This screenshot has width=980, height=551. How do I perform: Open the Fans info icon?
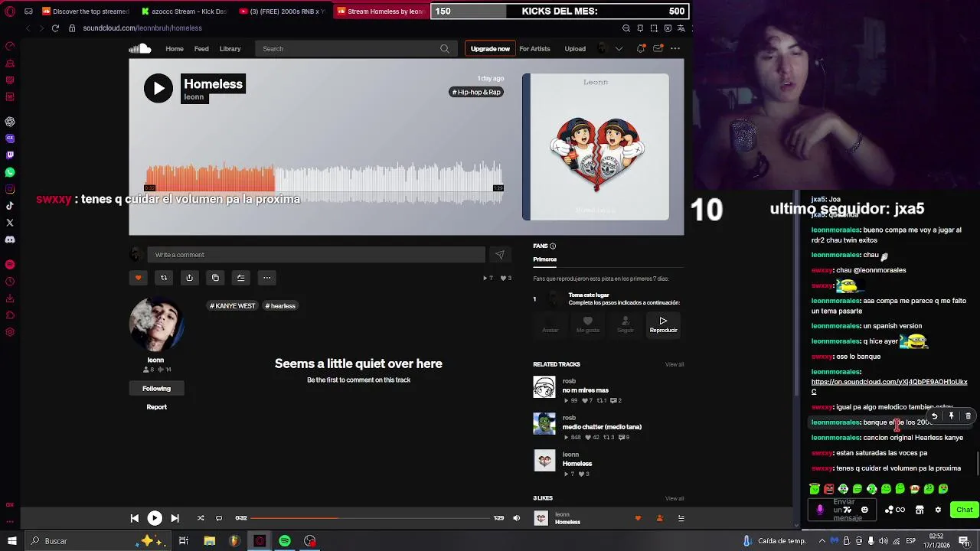(553, 246)
